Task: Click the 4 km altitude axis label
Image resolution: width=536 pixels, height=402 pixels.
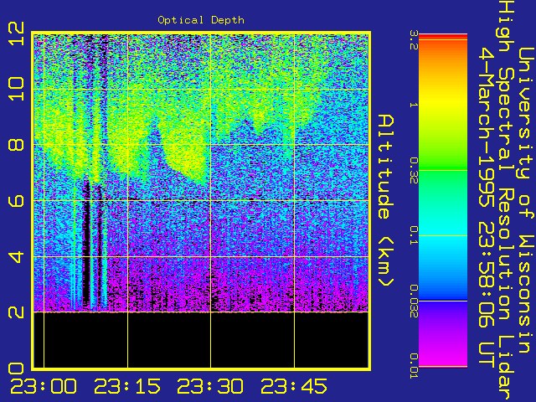Action: 17,256
